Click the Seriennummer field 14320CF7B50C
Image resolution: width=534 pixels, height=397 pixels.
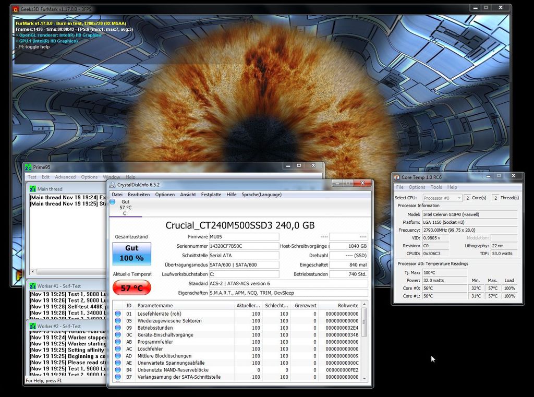click(x=244, y=246)
